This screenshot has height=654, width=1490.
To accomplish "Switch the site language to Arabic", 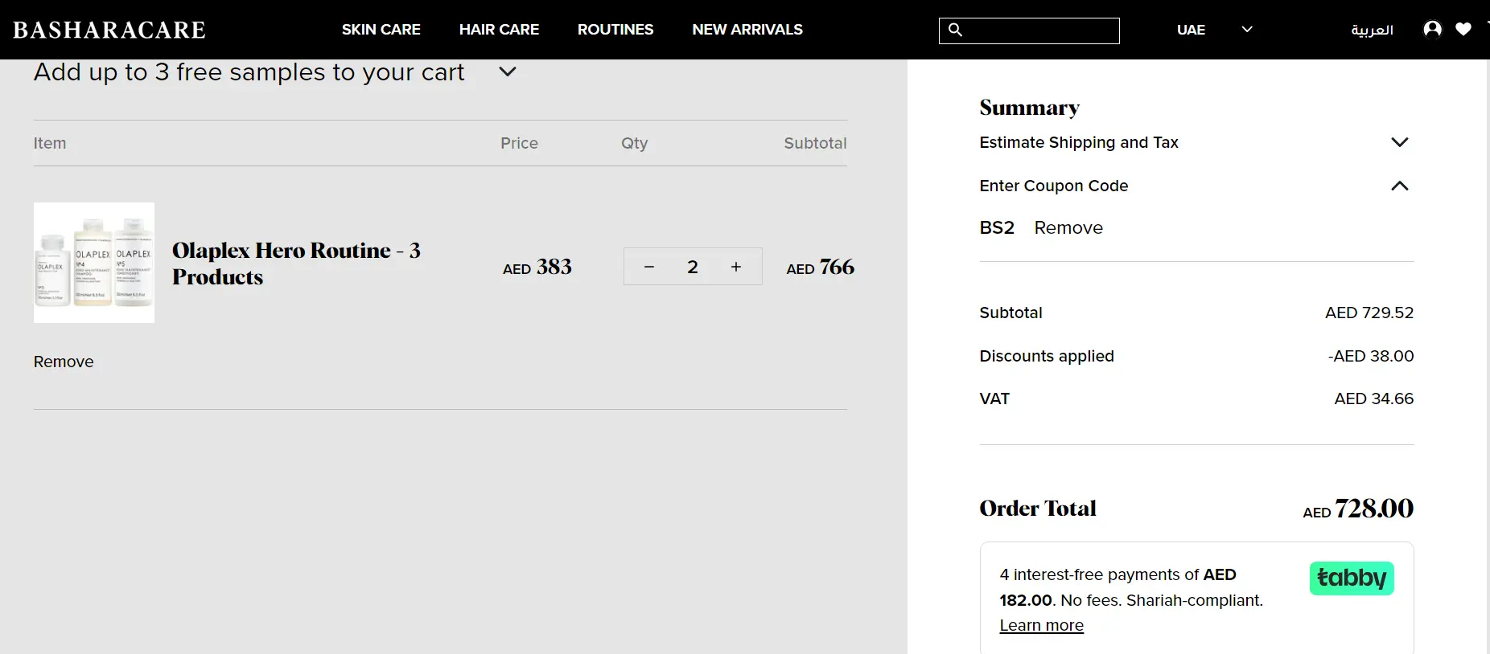I will [x=1371, y=30].
